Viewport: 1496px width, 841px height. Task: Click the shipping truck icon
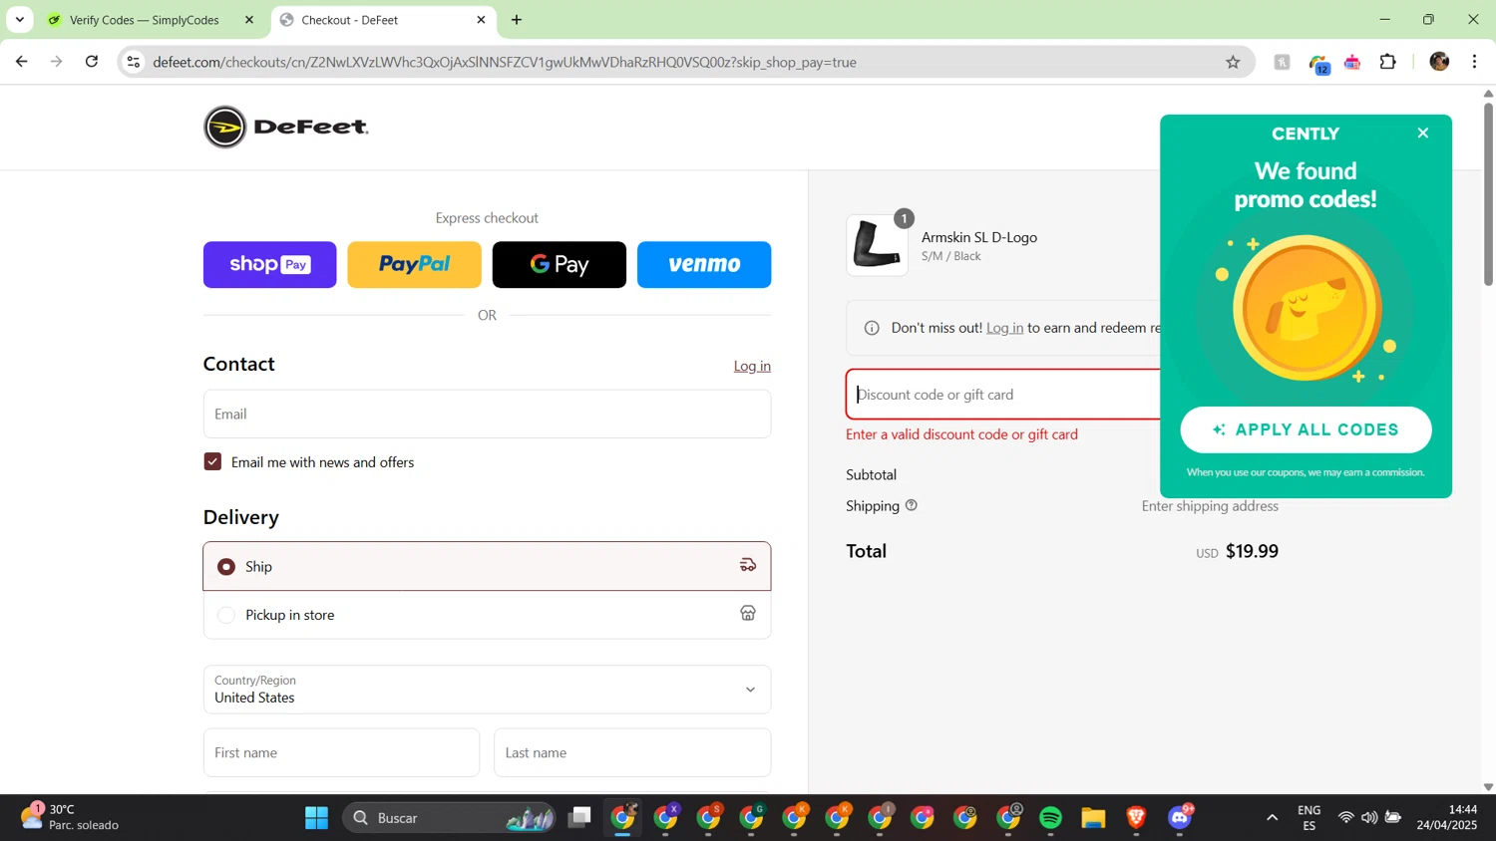coord(748,565)
